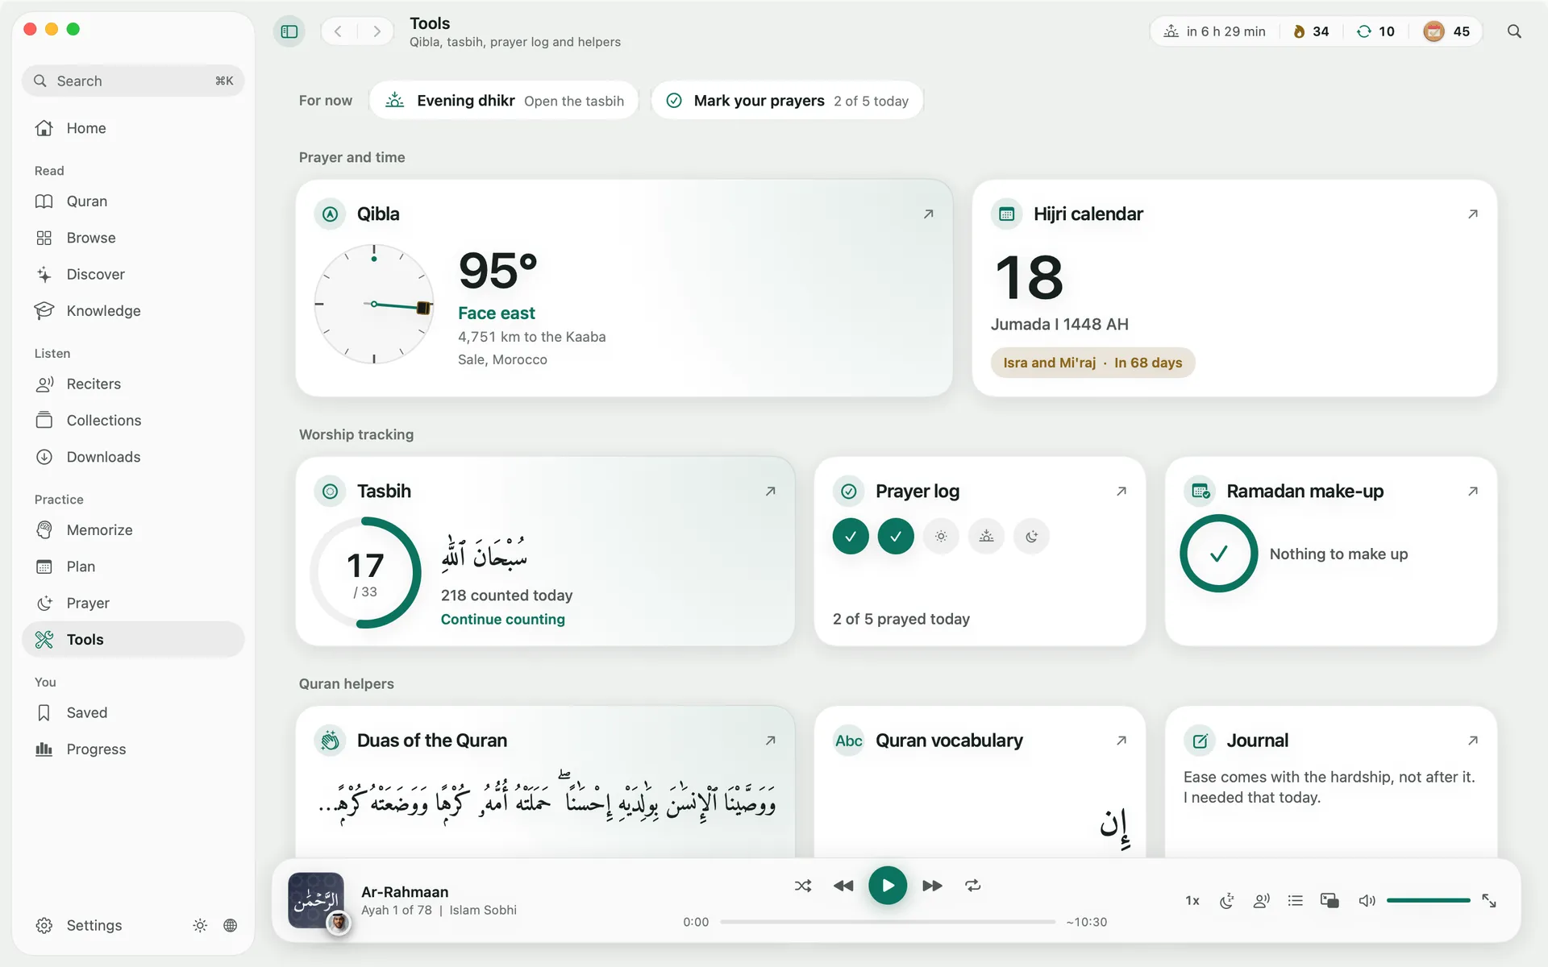Open the Ramadan make-up card arrow
The width and height of the screenshot is (1548, 967).
pos(1473,491)
